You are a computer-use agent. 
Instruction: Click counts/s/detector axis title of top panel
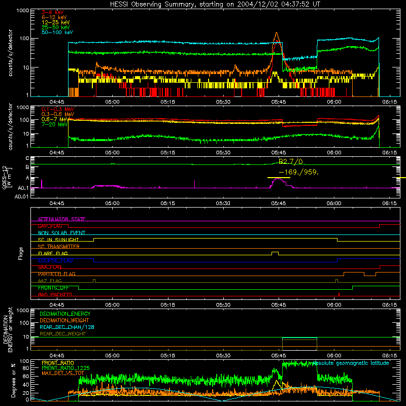point(10,53)
